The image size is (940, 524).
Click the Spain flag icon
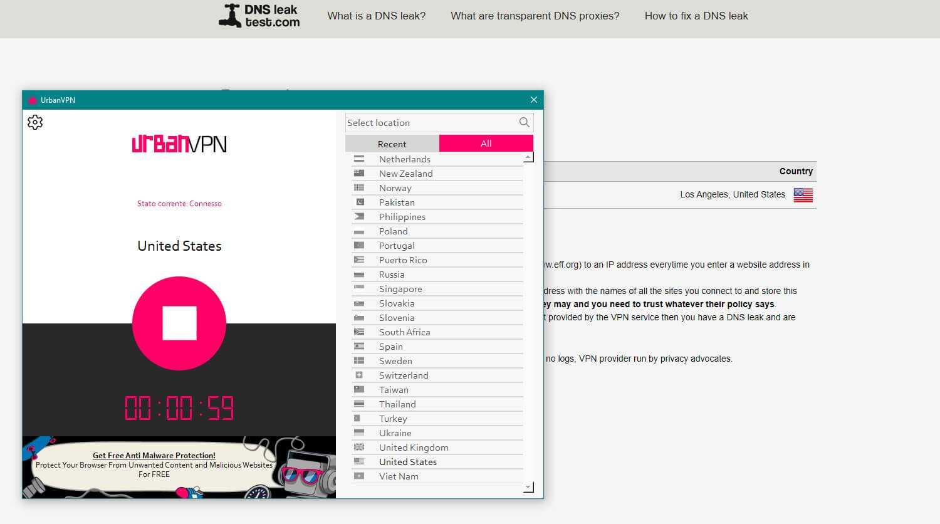click(x=359, y=347)
